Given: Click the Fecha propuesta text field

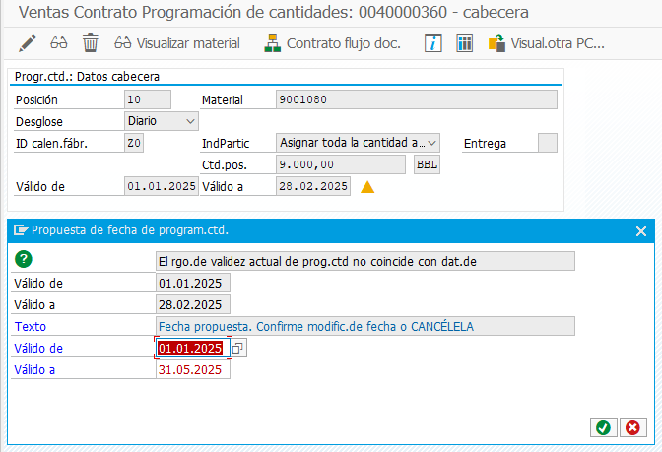Looking at the screenshot, I should click(365, 326).
